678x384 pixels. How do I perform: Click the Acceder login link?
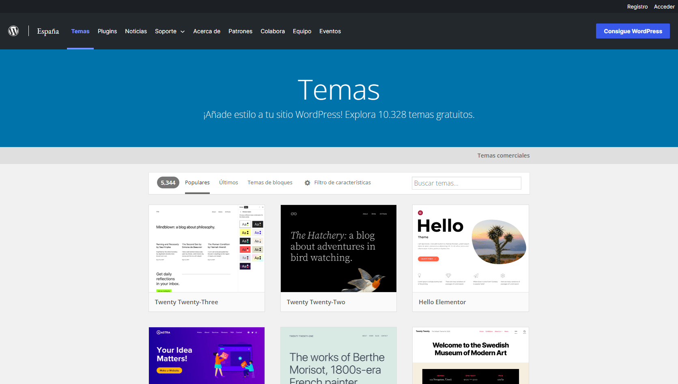pyautogui.click(x=664, y=6)
